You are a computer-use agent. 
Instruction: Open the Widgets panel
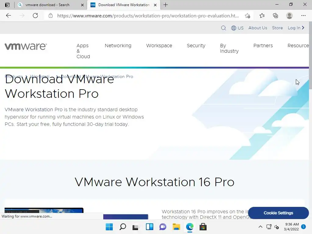coord(149,227)
